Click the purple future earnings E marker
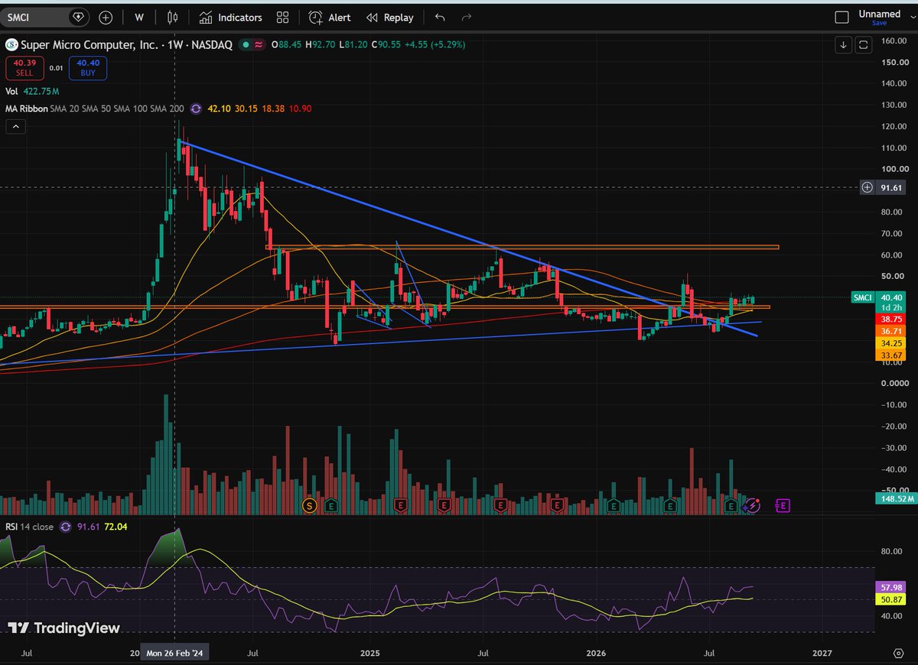Image resolution: width=918 pixels, height=665 pixels. 783,505
